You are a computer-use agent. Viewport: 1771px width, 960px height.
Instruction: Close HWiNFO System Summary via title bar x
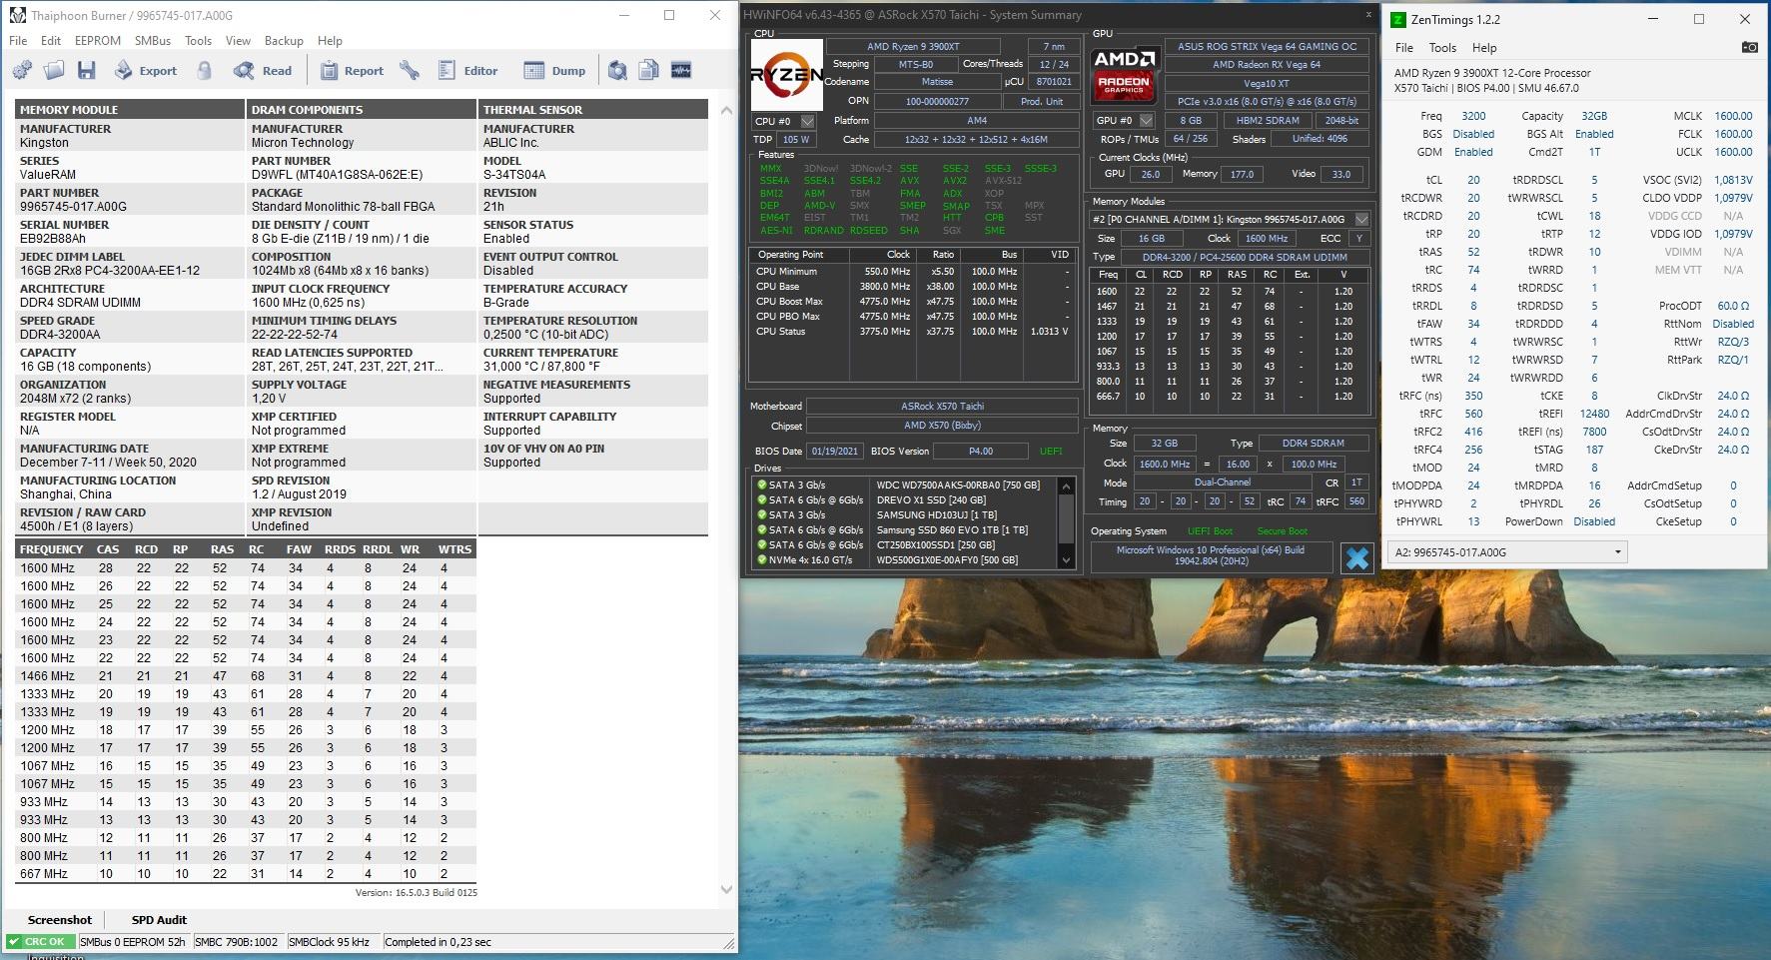click(1368, 15)
